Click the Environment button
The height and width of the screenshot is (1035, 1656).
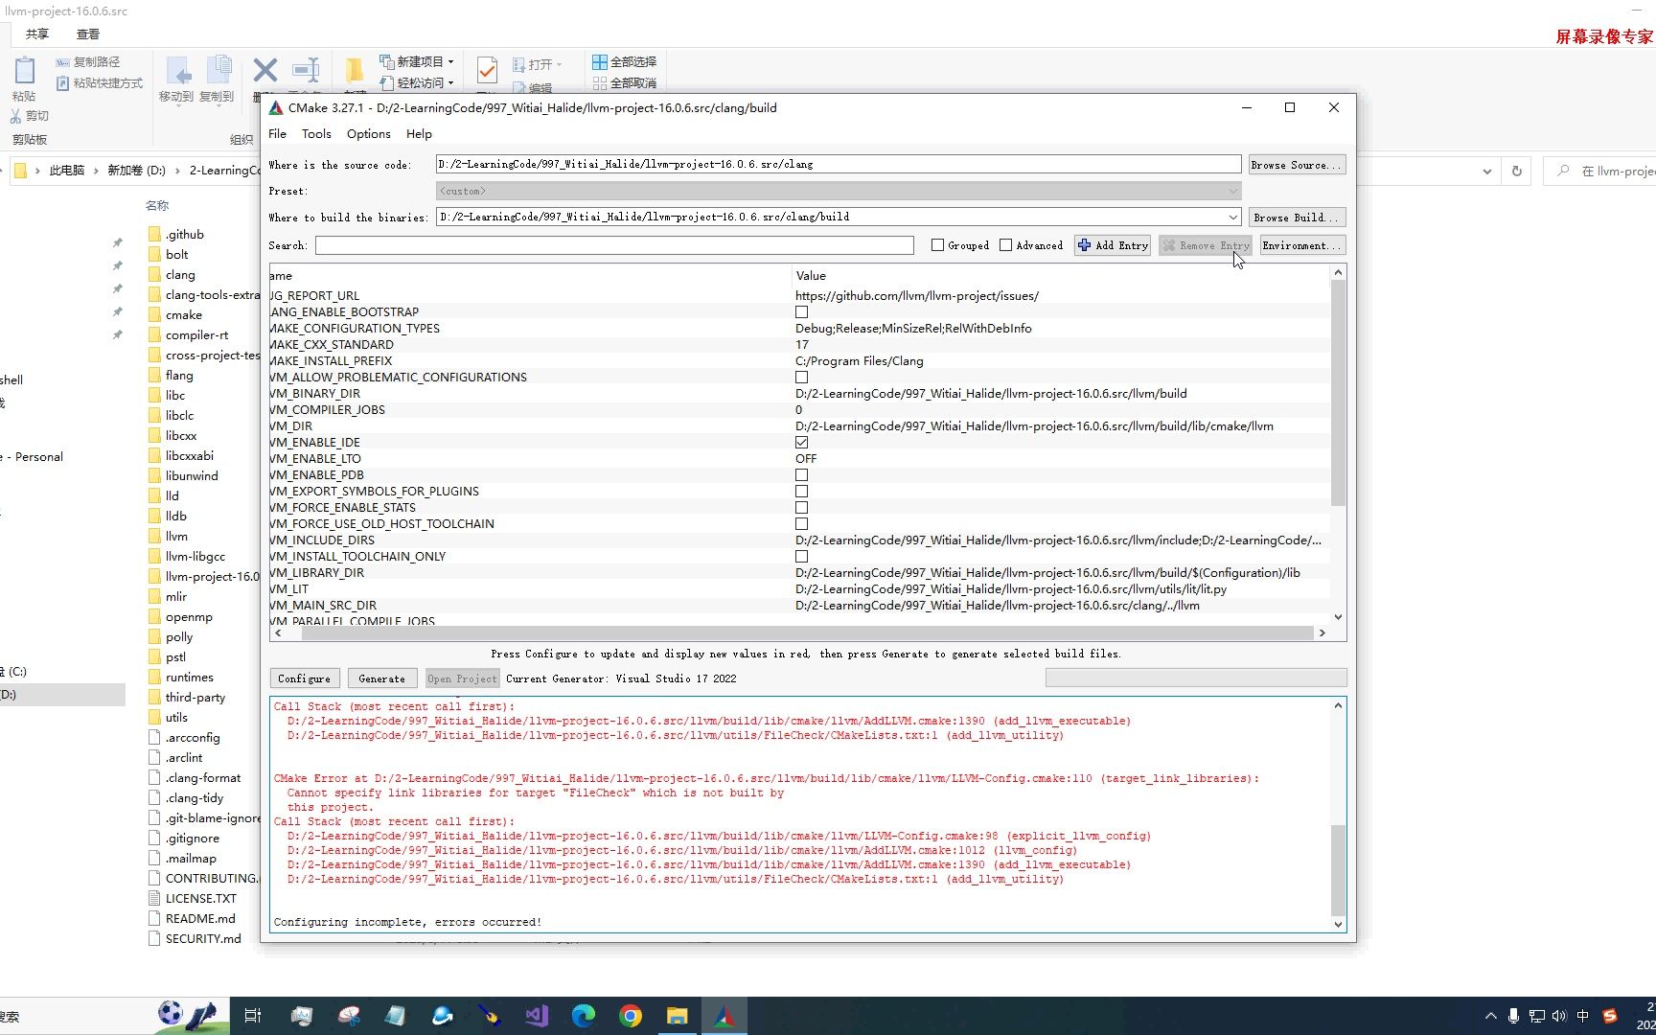(x=1302, y=245)
